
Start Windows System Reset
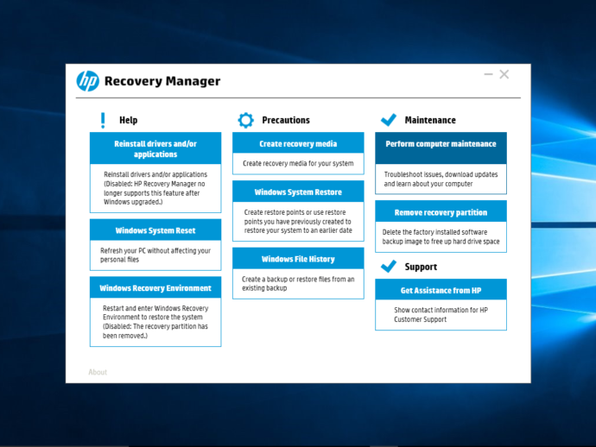pos(155,230)
